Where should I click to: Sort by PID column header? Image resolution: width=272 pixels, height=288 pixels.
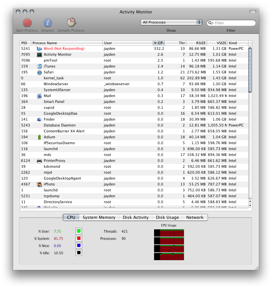click(25, 43)
